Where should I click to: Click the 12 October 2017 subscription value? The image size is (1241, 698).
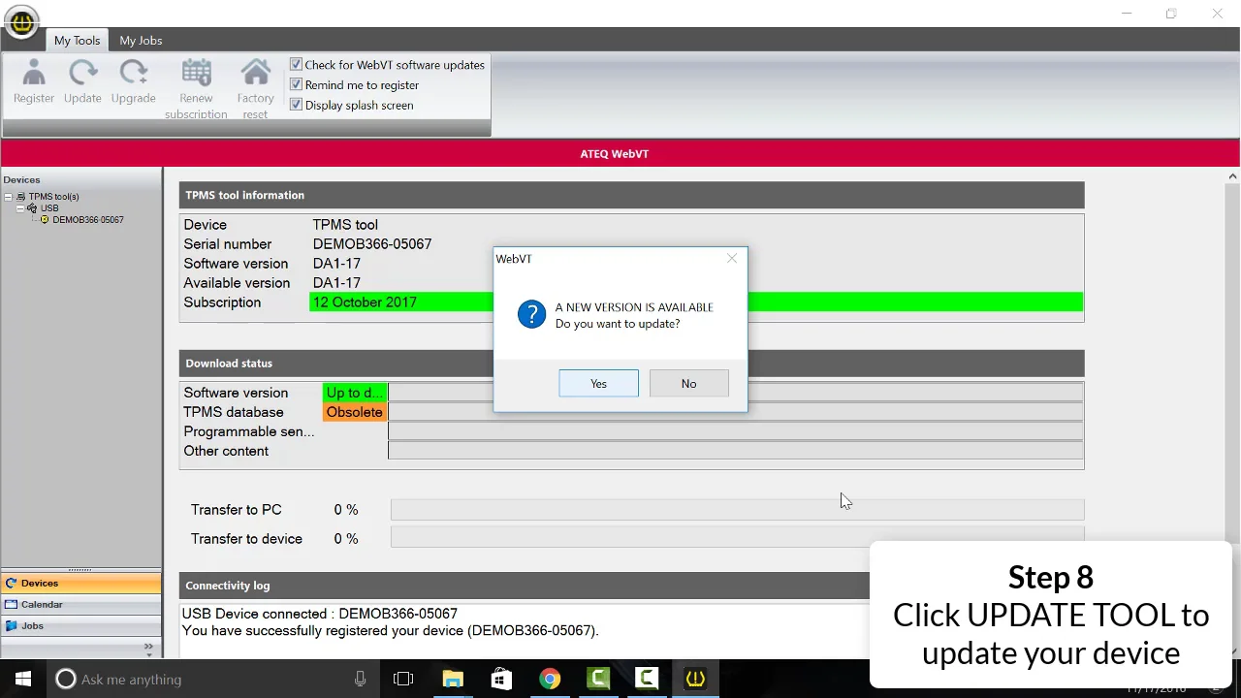pyautogui.click(x=365, y=302)
